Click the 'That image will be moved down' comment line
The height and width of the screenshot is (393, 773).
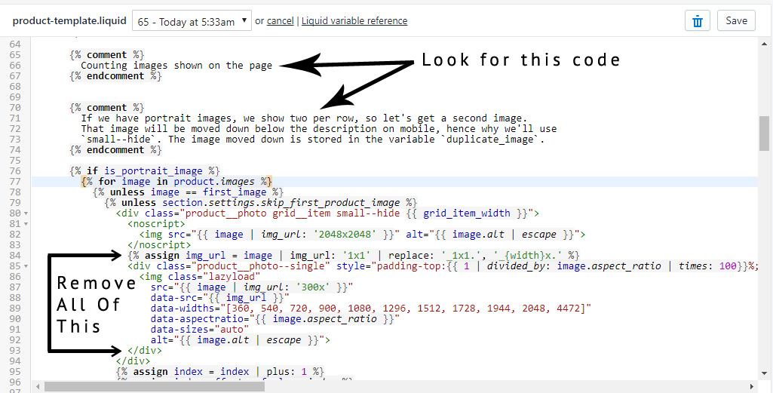[x=318, y=129]
